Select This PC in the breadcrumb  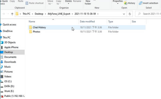26,14
